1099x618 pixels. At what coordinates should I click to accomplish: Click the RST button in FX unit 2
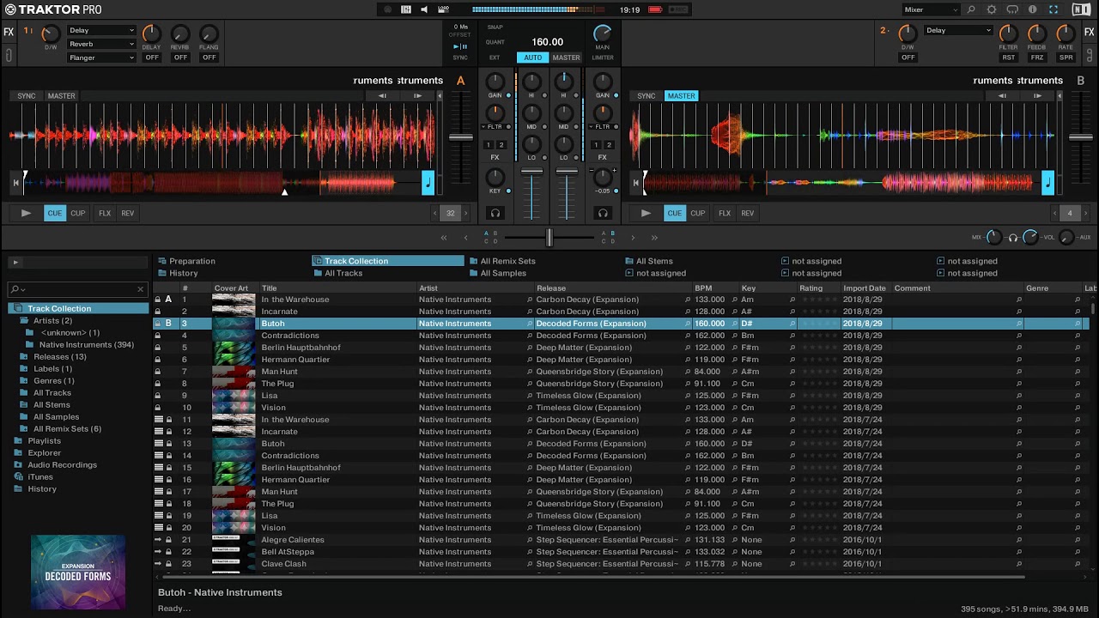pyautogui.click(x=1009, y=58)
